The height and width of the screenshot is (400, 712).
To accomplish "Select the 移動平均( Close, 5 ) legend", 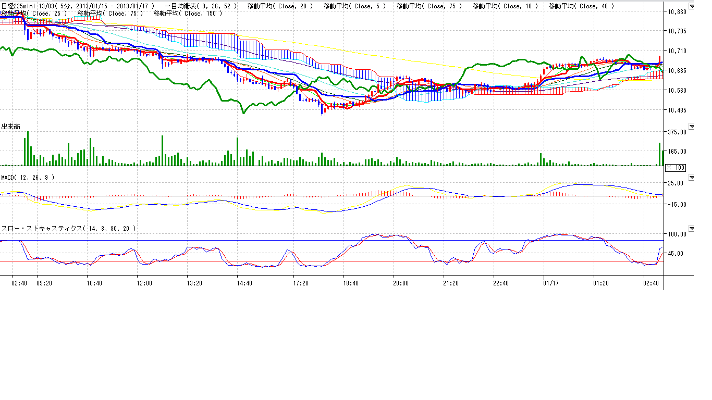I will point(354,6).
